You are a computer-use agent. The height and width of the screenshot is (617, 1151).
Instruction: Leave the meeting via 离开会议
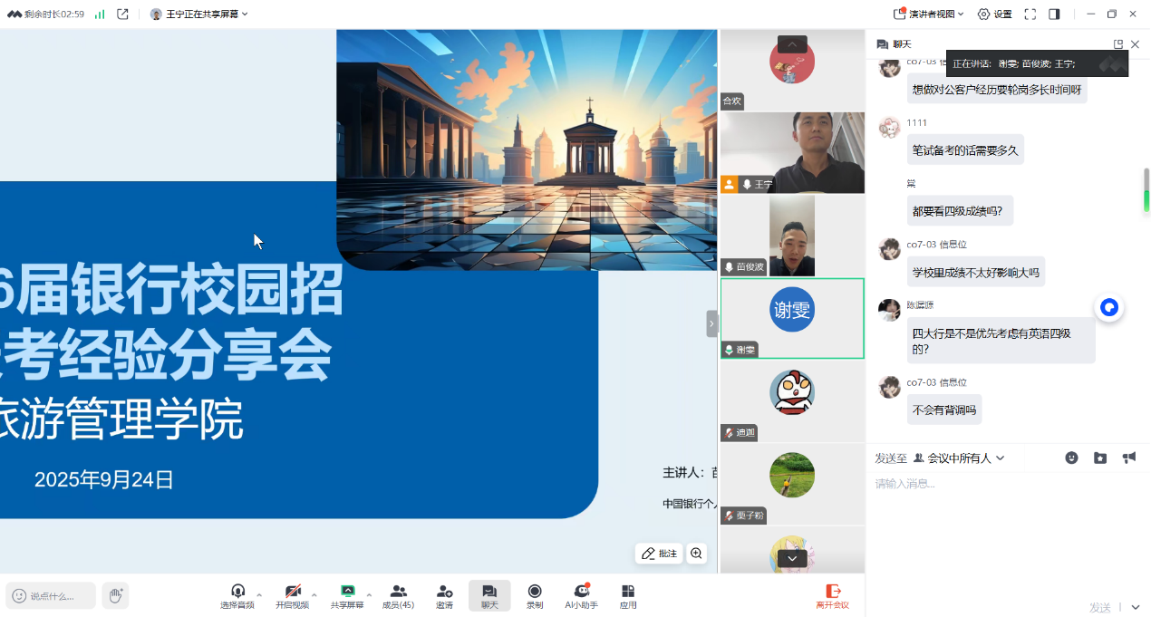(x=832, y=595)
